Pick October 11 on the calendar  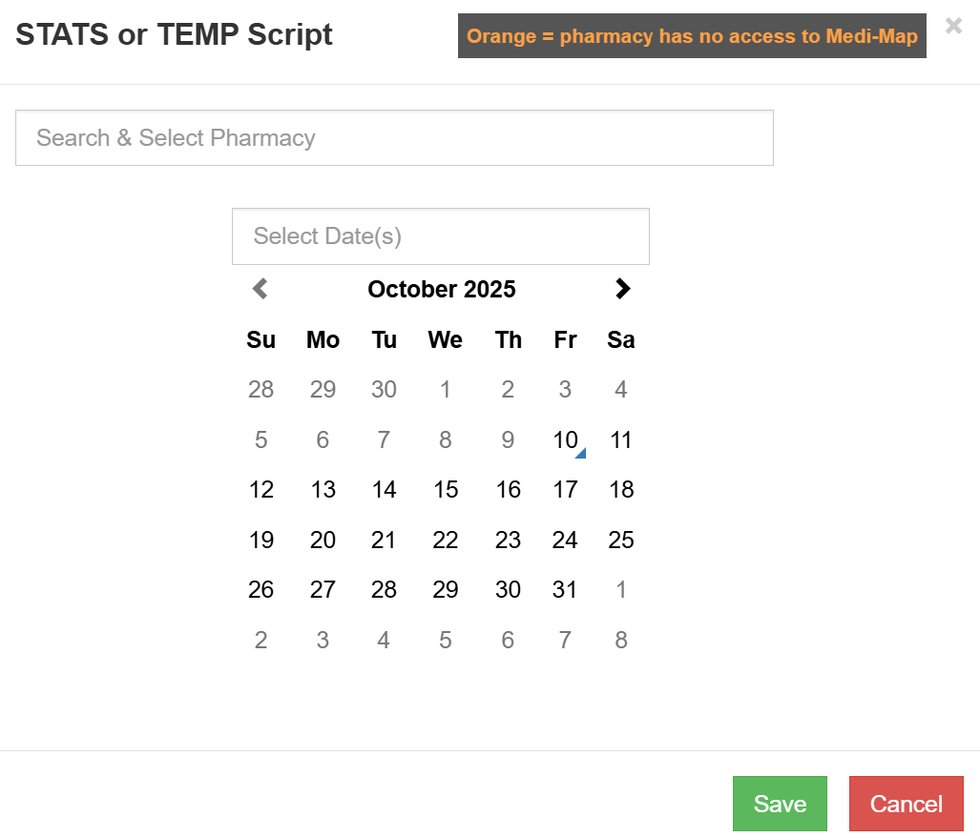click(621, 440)
